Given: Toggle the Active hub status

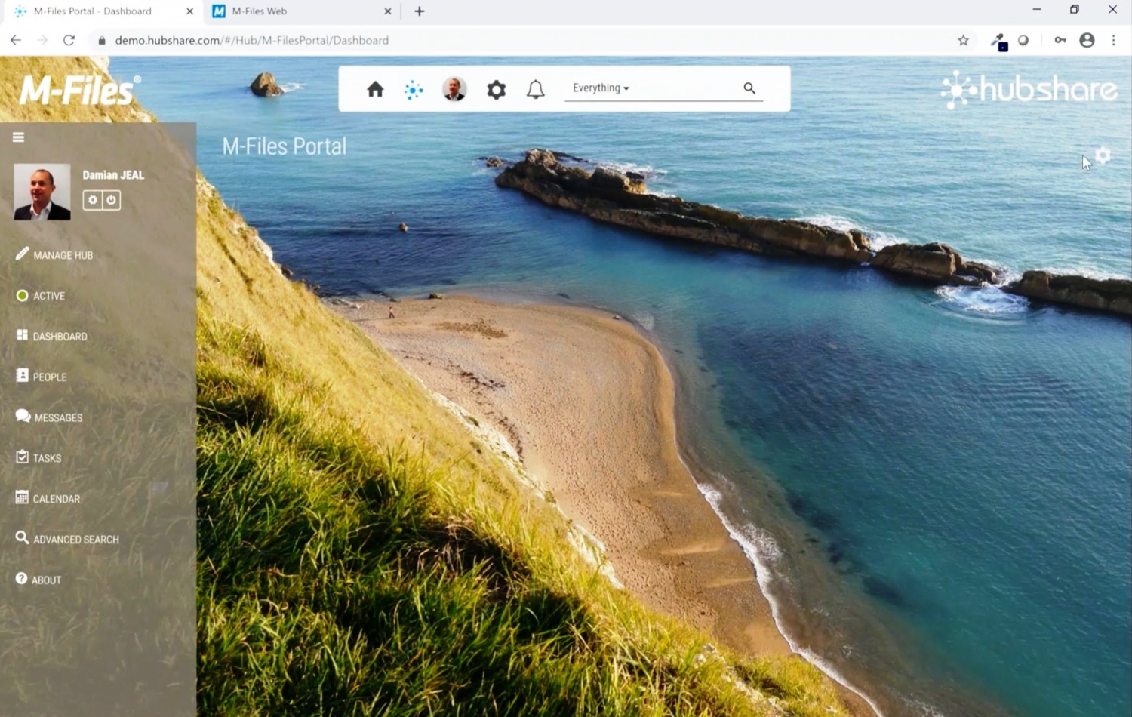Looking at the screenshot, I should pyautogui.click(x=41, y=296).
